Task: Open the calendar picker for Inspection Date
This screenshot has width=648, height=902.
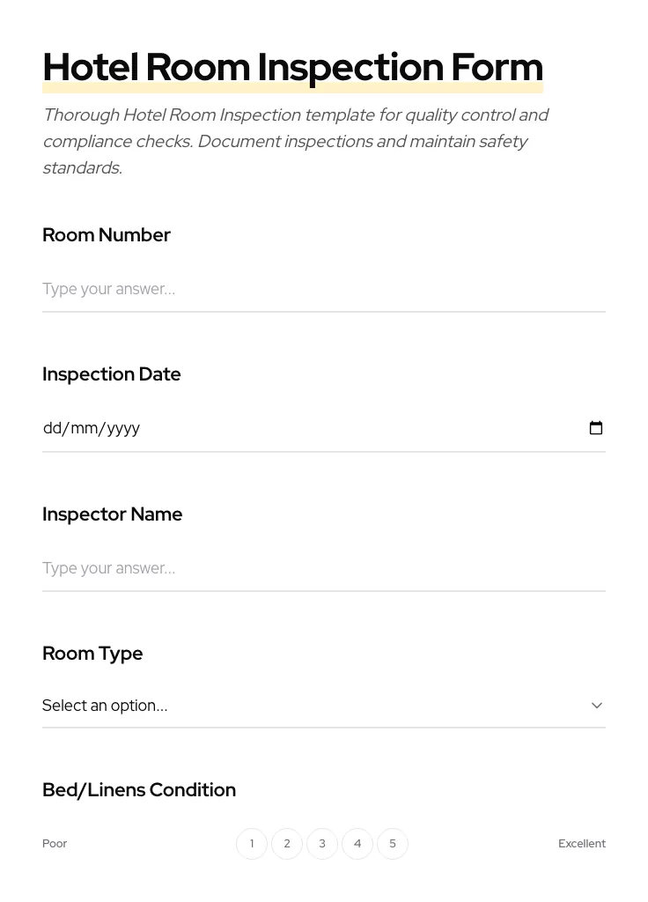Action: (596, 428)
